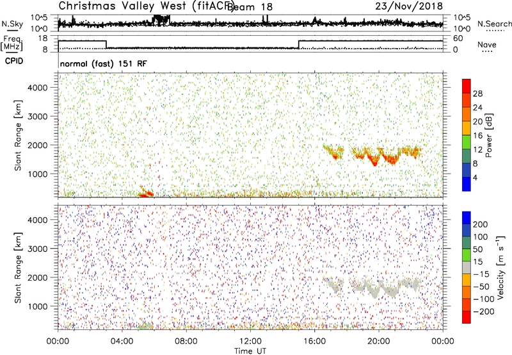512x355 pixels.
Task: Click the 'N.Sky' legend label
Action: tap(12, 24)
